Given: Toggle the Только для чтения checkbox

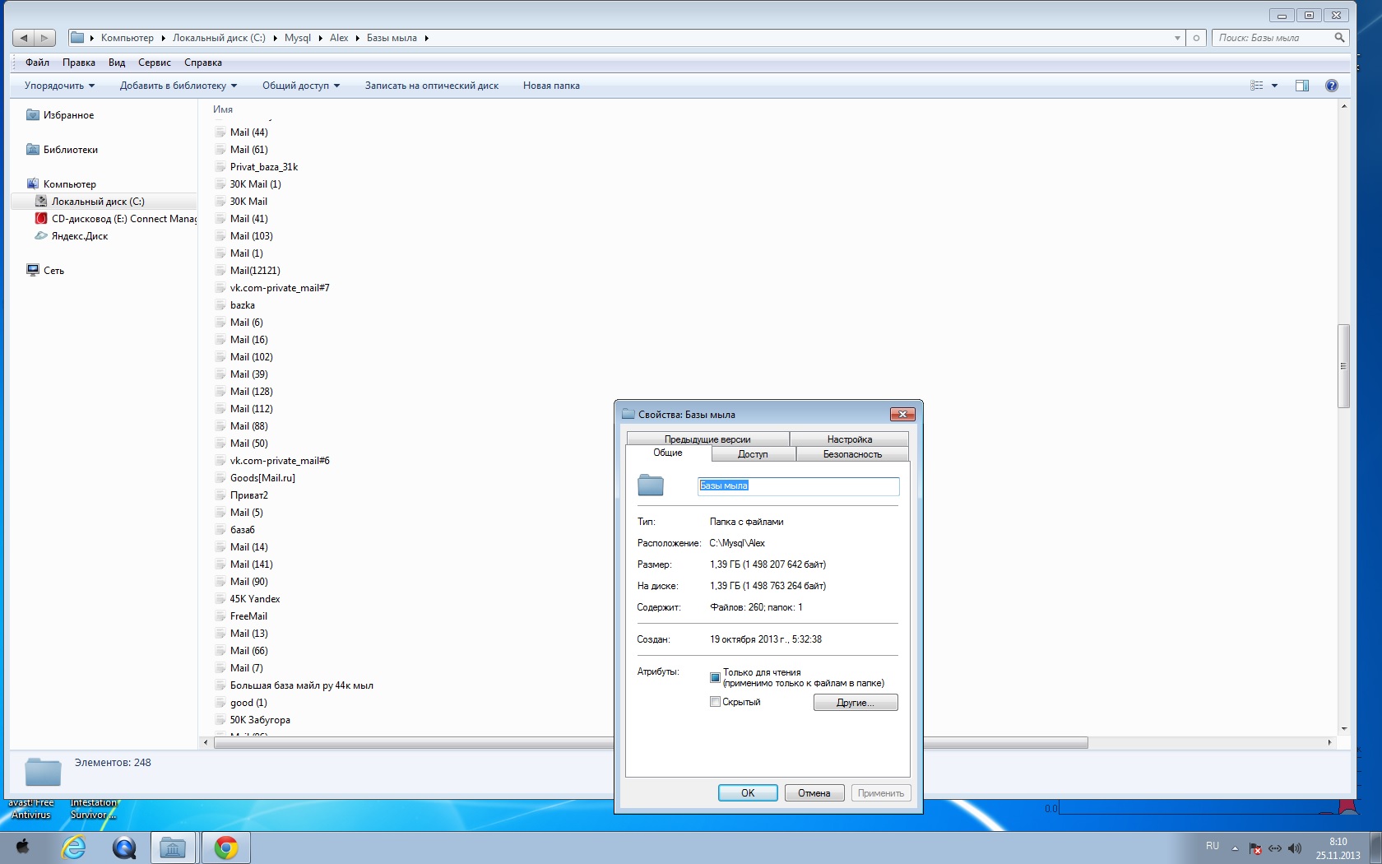Looking at the screenshot, I should [x=715, y=677].
